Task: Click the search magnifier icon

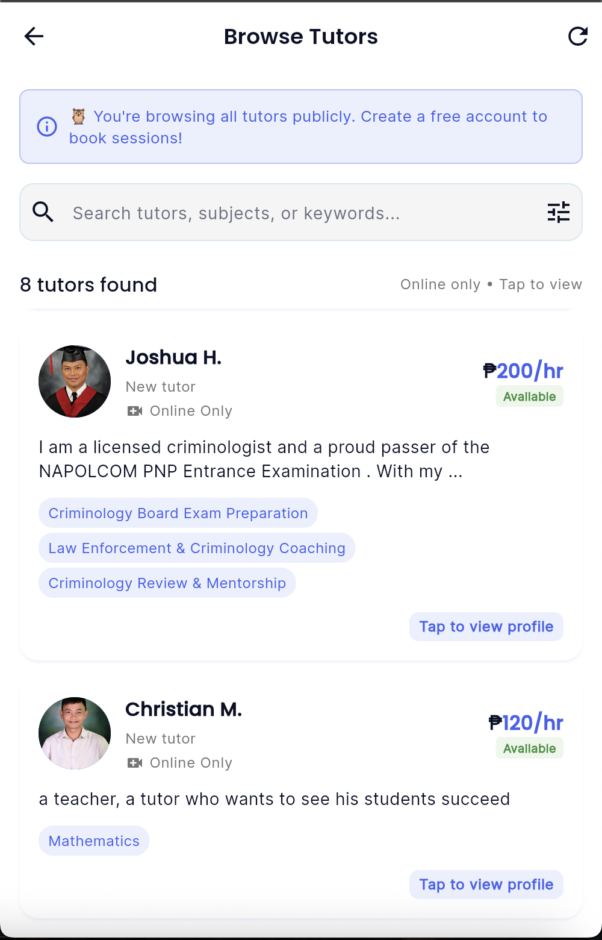Action: coord(43,212)
